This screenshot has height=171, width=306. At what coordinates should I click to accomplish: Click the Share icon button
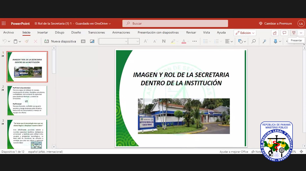pyautogui.click(x=275, y=33)
